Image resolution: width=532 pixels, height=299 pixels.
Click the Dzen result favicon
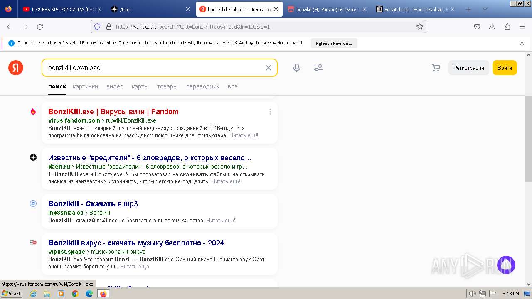[x=33, y=157]
